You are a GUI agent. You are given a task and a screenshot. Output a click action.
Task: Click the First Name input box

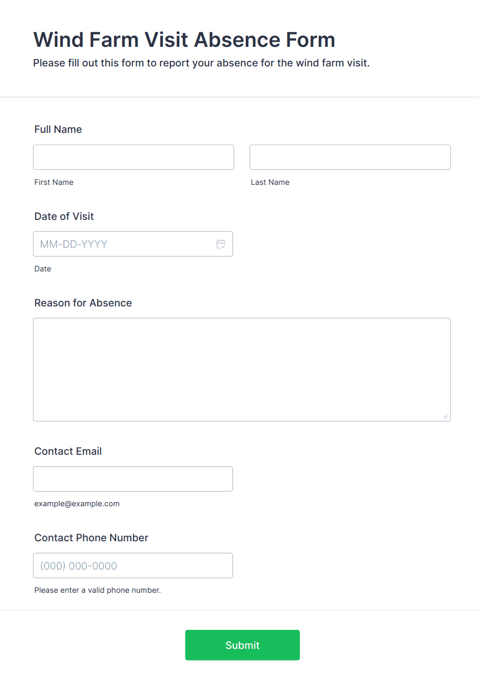click(133, 157)
